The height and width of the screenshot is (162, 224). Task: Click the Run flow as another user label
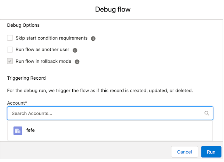point(42,50)
